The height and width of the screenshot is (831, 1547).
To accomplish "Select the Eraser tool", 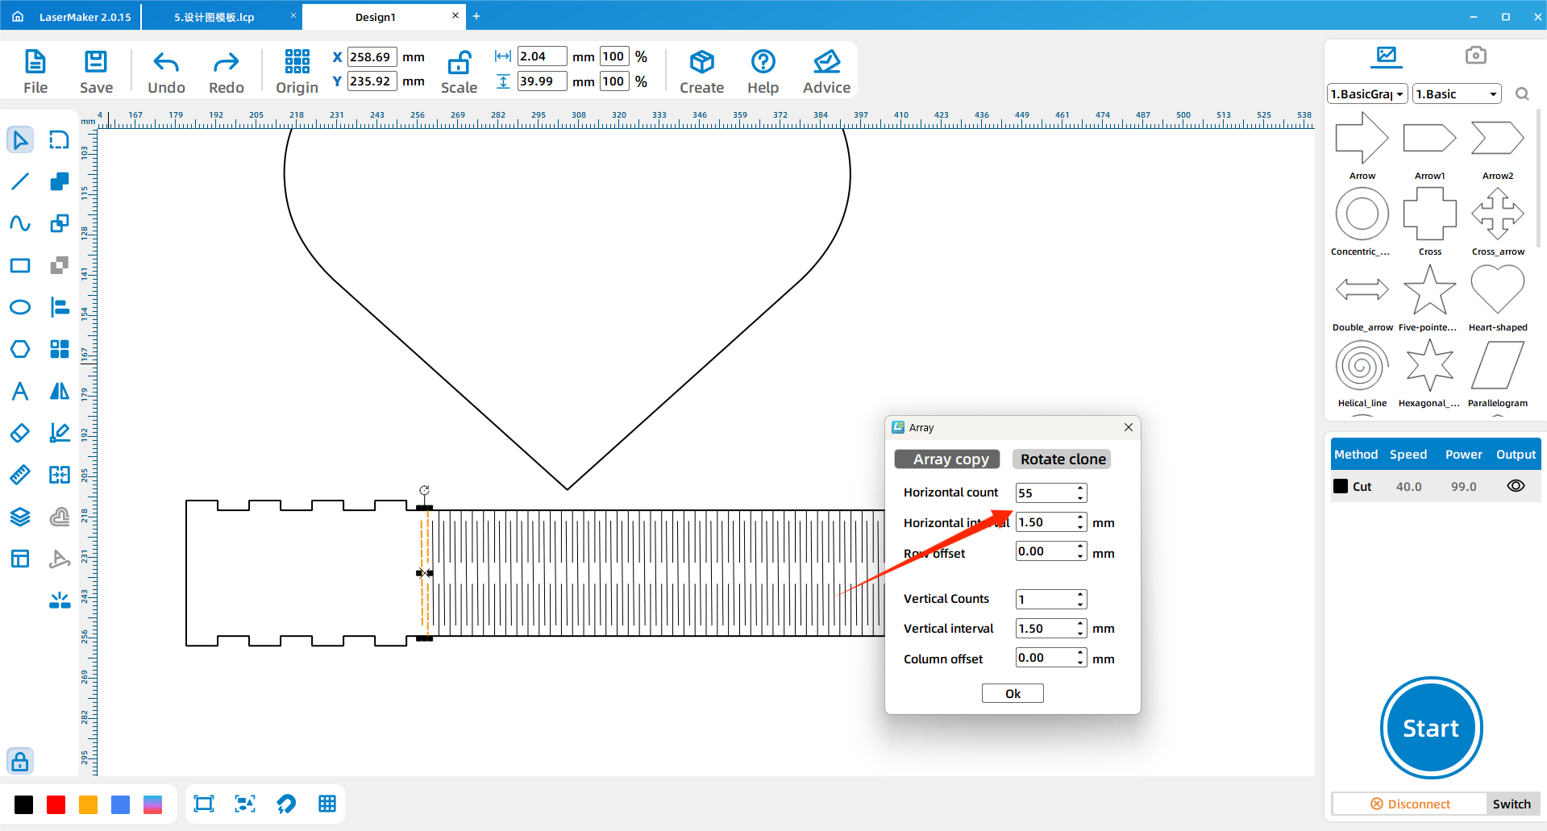I will coord(20,433).
